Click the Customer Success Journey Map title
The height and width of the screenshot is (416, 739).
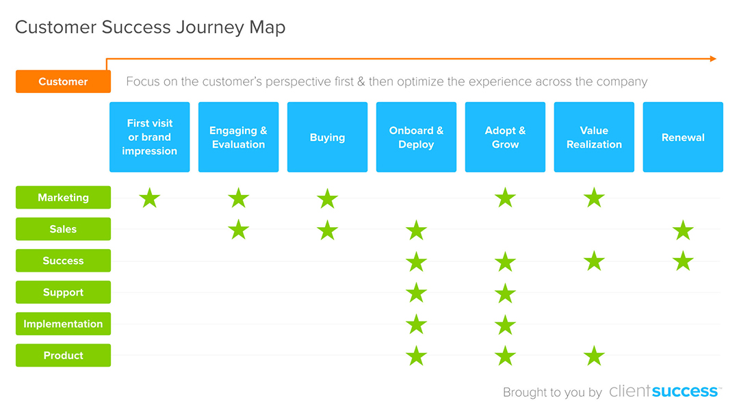pyautogui.click(x=150, y=27)
